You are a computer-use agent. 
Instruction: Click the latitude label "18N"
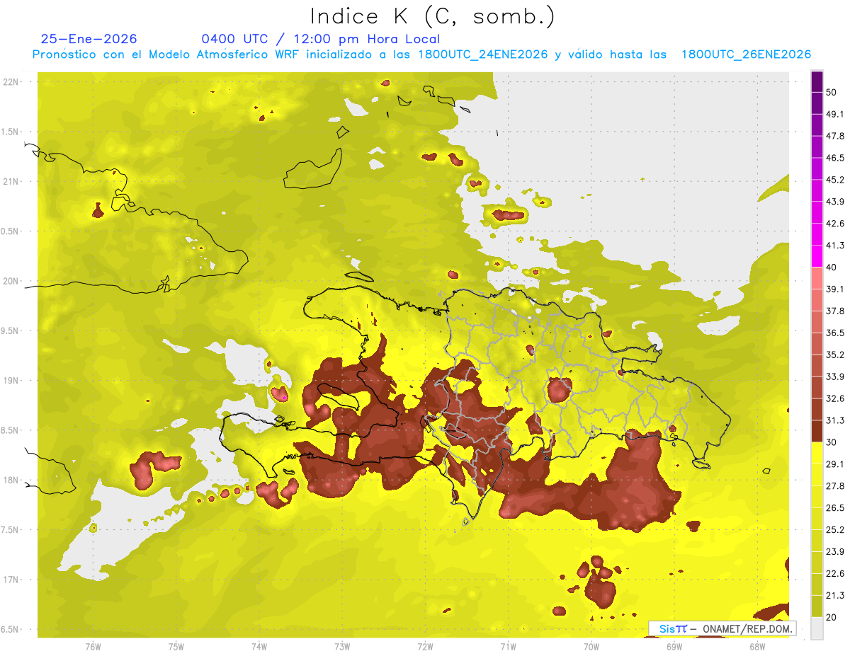click(10, 480)
